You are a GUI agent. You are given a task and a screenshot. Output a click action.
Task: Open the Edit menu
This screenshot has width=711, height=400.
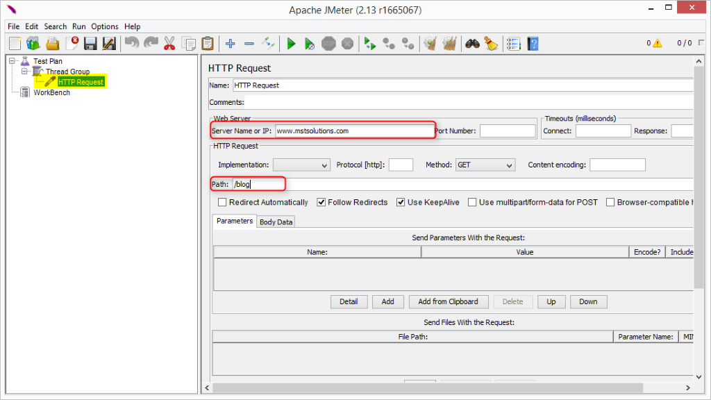[x=31, y=26]
